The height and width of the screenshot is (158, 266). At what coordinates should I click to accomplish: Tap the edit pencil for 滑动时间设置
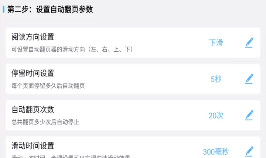(x=249, y=151)
